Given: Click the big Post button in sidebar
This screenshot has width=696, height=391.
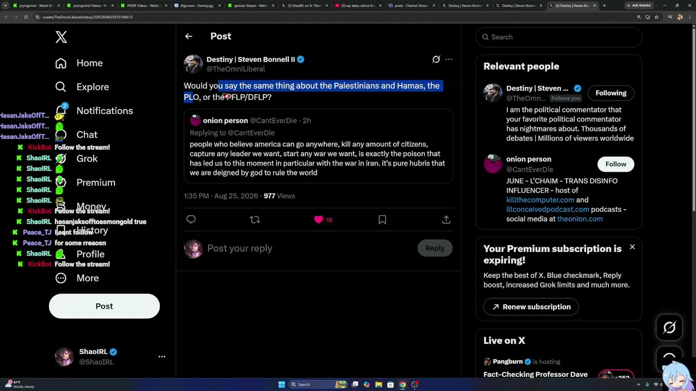Looking at the screenshot, I should (x=104, y=306).
